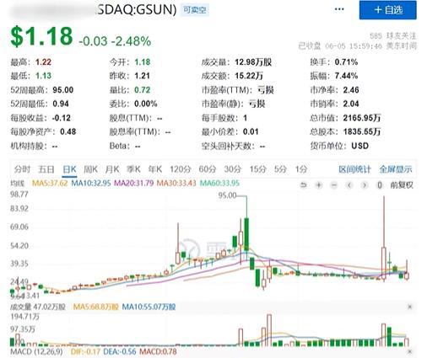Open the three-dot more options menu
Image resolution: width=427 pixels, height=358 pixels.
[339, 9]
